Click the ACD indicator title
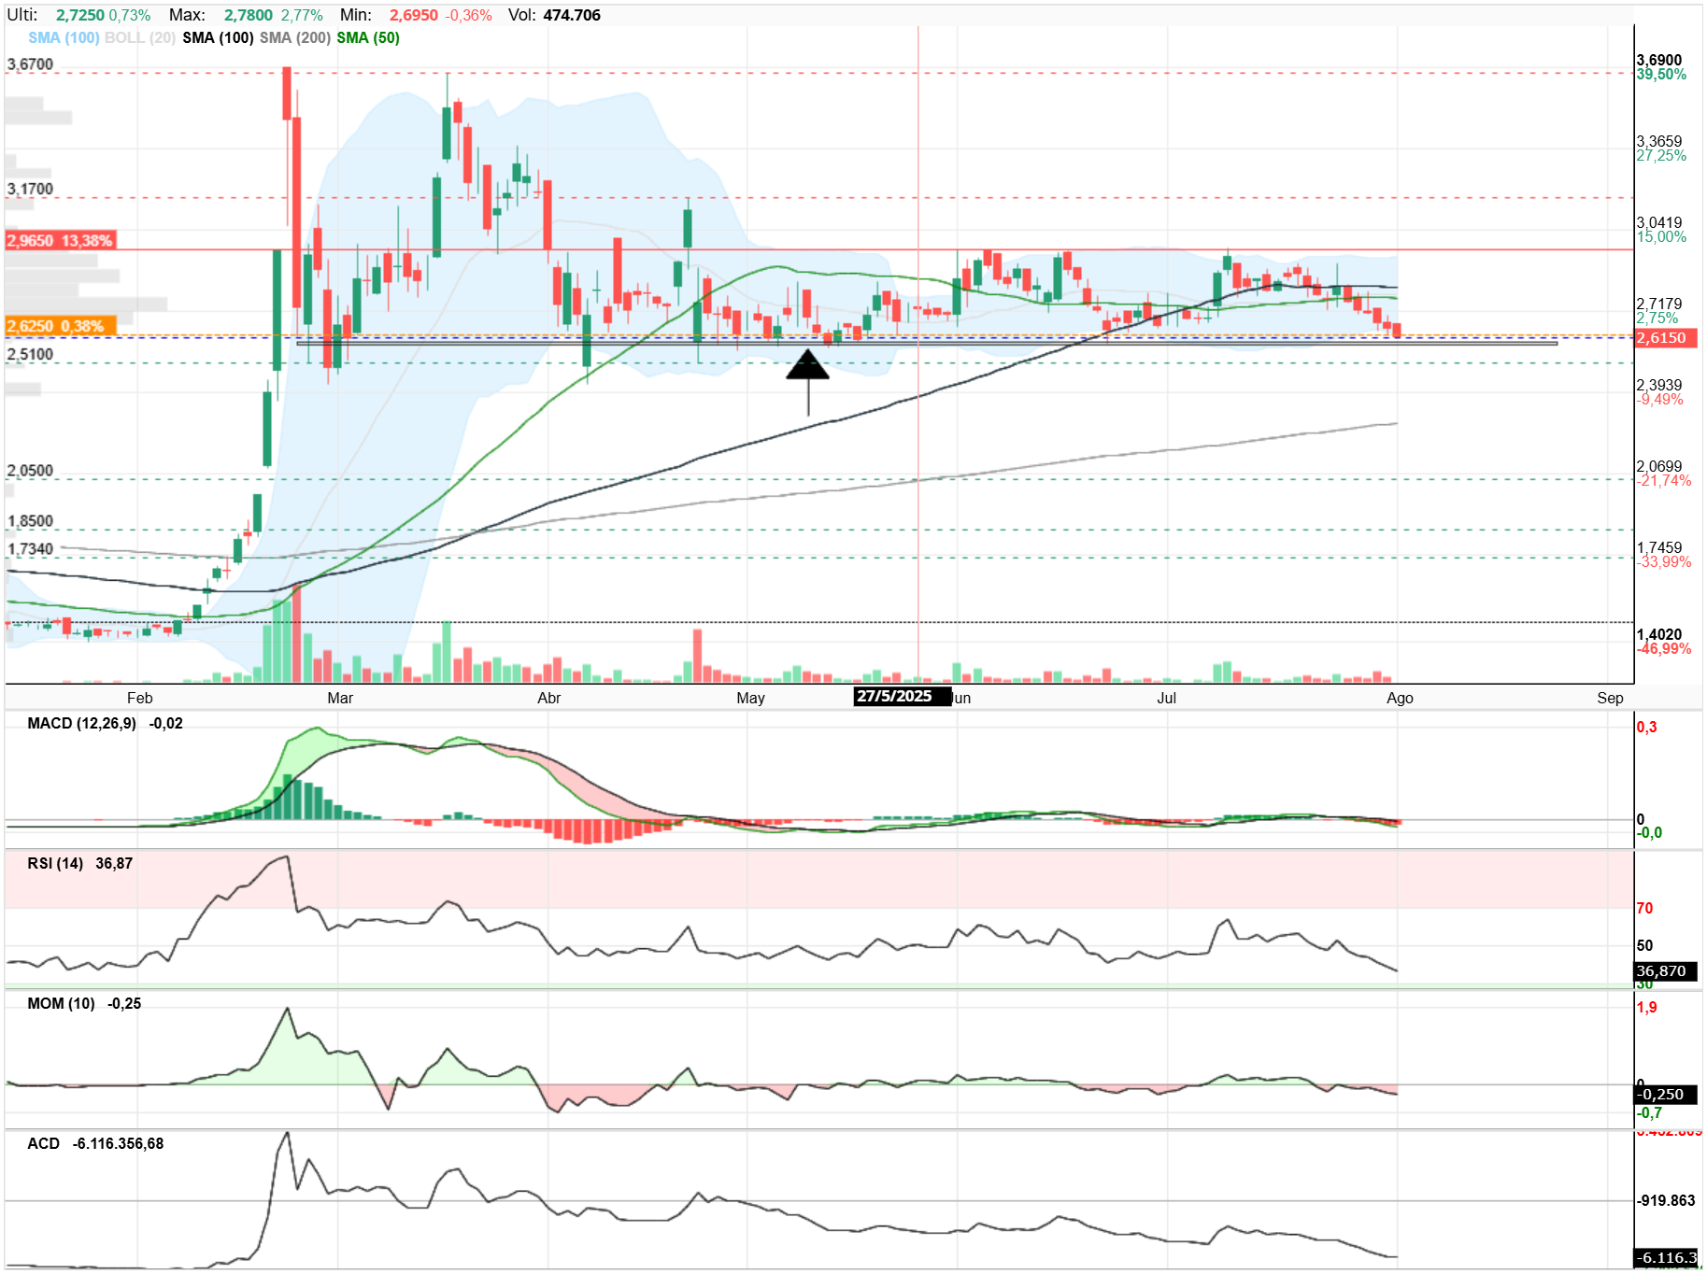This screenshot has width=1707, height=1274. [x=43, y=1144]
